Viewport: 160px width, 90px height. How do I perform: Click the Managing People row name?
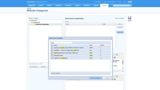pyautogui.click(x=58, y=55)
